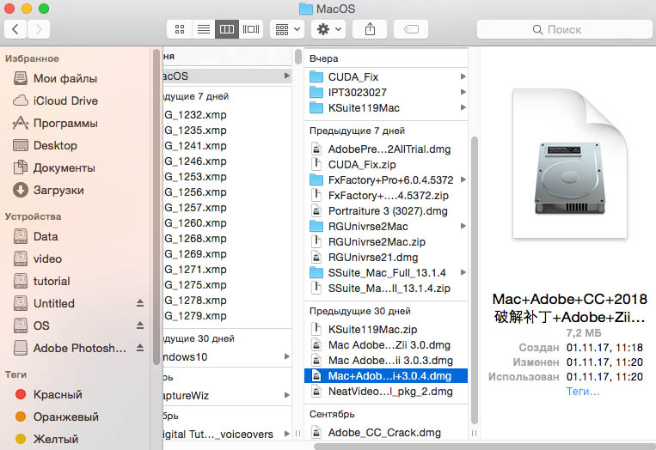Expand the FxFactory+Pro+6.0.4.5372 folder arrow

(463, 179)
